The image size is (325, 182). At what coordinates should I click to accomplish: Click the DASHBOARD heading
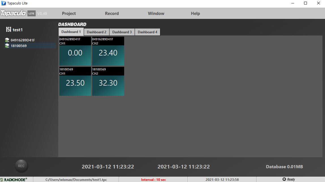point(72,24)
